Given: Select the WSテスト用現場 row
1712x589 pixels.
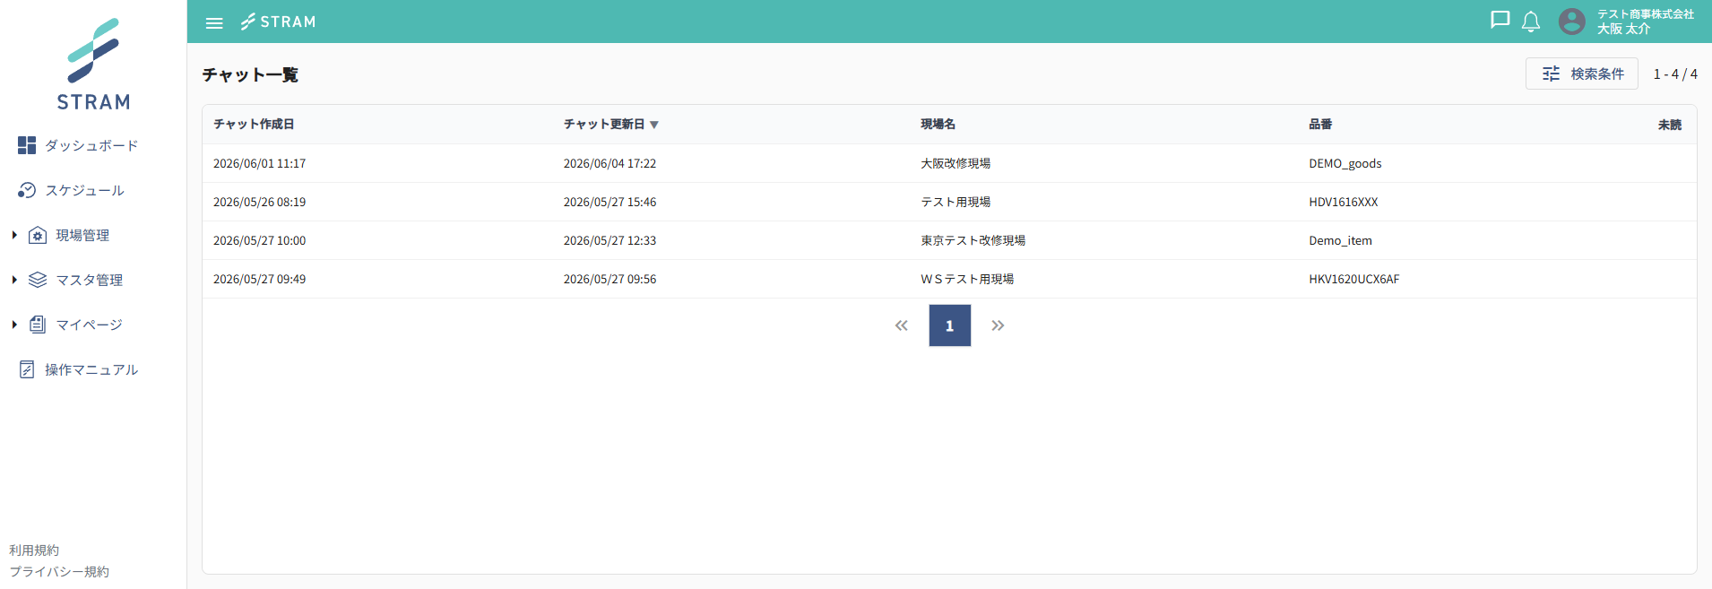Looking at the screenshot, I should click(949, 279).
